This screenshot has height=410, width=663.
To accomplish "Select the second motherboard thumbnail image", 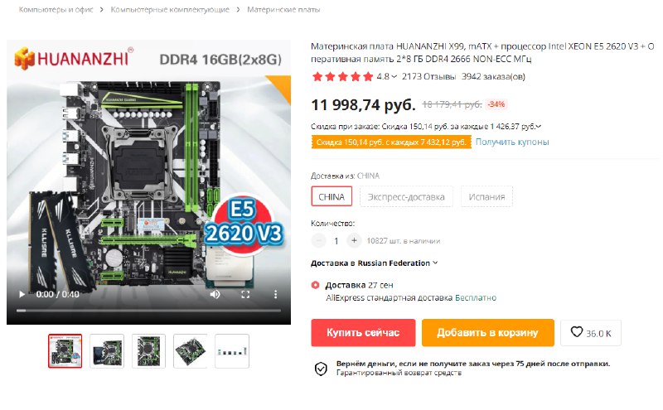I will 107,351.
